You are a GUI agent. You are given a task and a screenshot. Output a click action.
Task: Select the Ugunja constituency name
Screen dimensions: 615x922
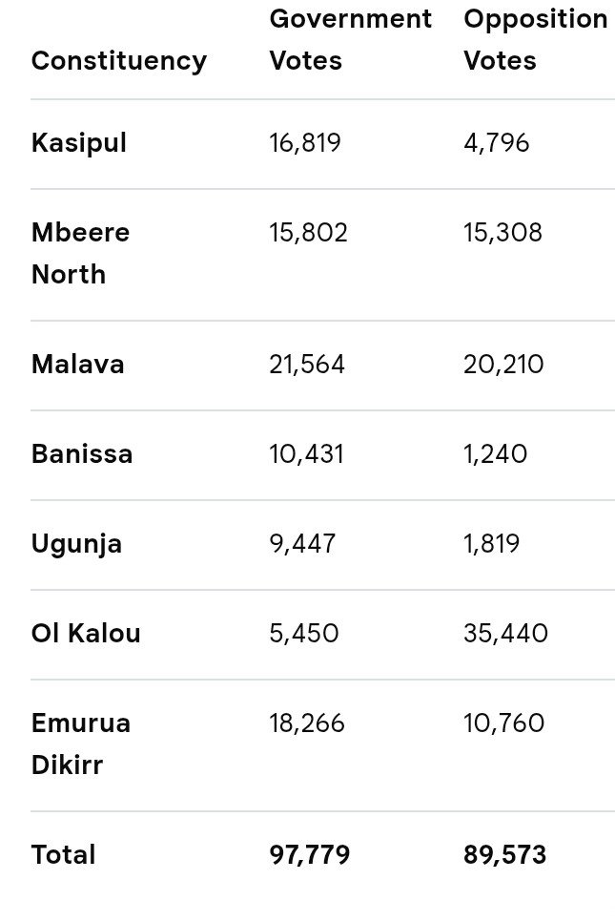coord(77,544)
